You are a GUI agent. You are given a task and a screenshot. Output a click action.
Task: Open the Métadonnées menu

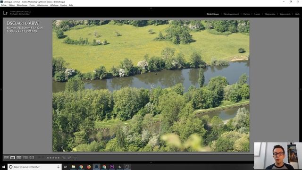click(42, 5)
